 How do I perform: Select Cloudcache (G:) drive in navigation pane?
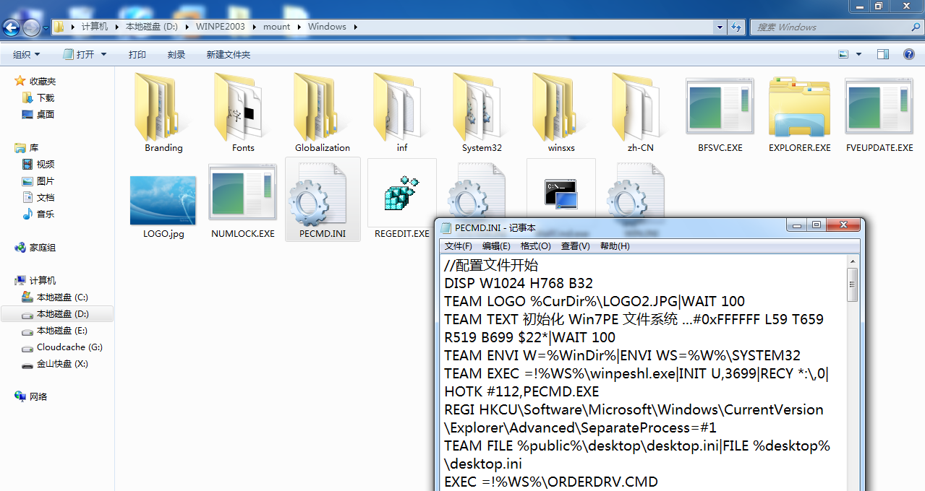click(69, 347)
